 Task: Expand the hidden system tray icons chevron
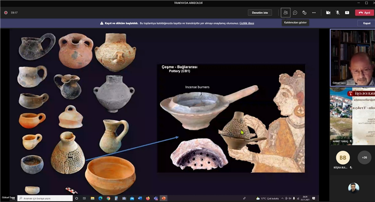(282, 198)
